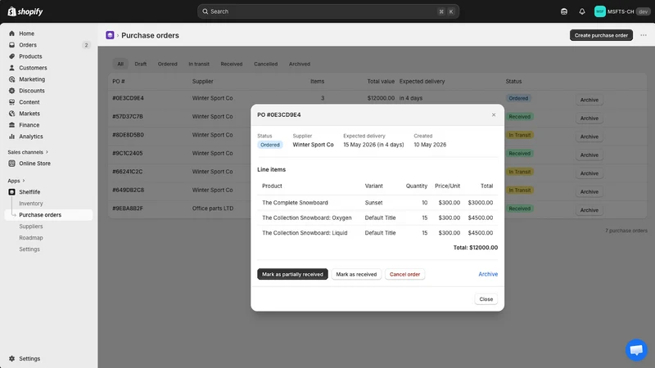Click the Markets globe icon
This screenshot has height=368, width=655.
coord(11,114)
